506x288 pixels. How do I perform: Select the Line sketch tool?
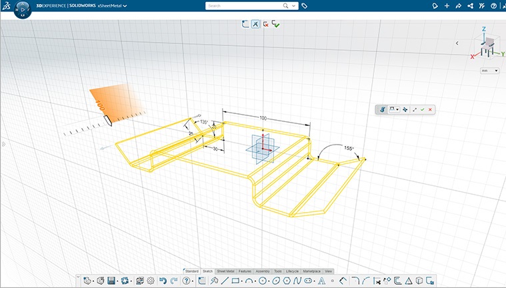pyautogui.click(x=225, y=281)
